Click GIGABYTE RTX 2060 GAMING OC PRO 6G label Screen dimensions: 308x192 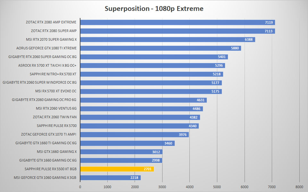coord(44,100)
